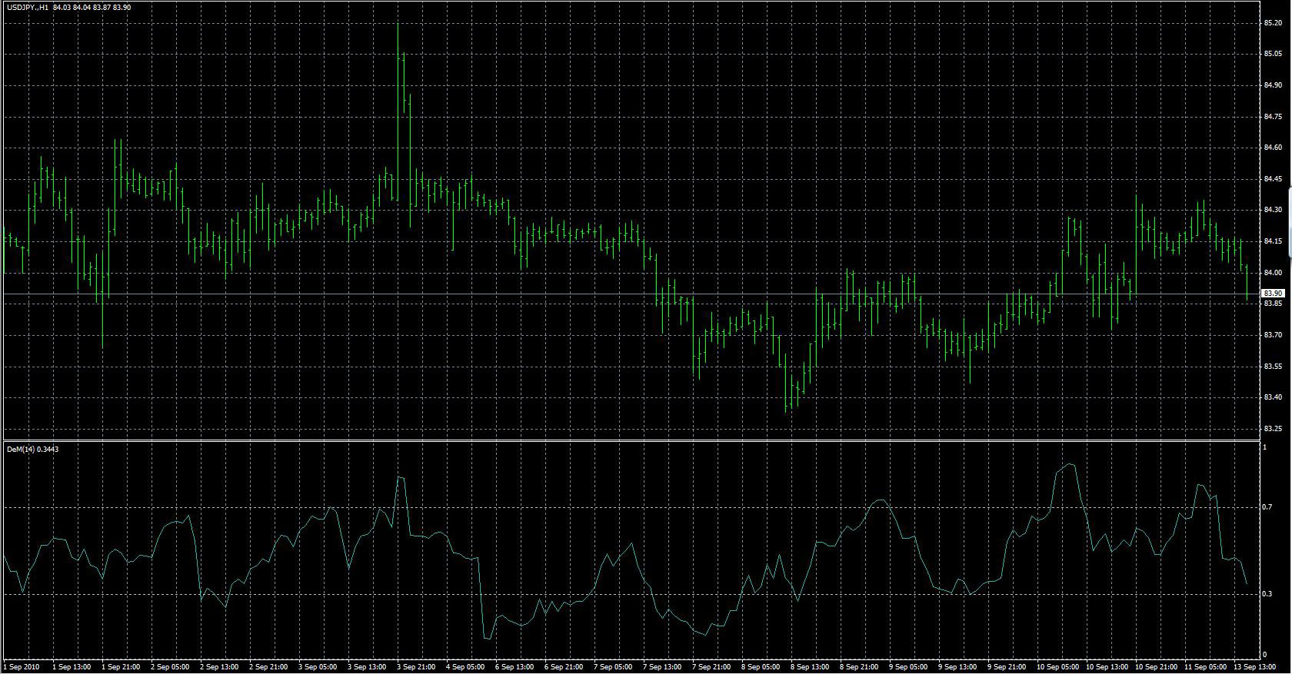Screen dimensions: 1292x674
Task: Click the 83.25 price scale label
Action: pyautogui.click(x=1273, y=429)
